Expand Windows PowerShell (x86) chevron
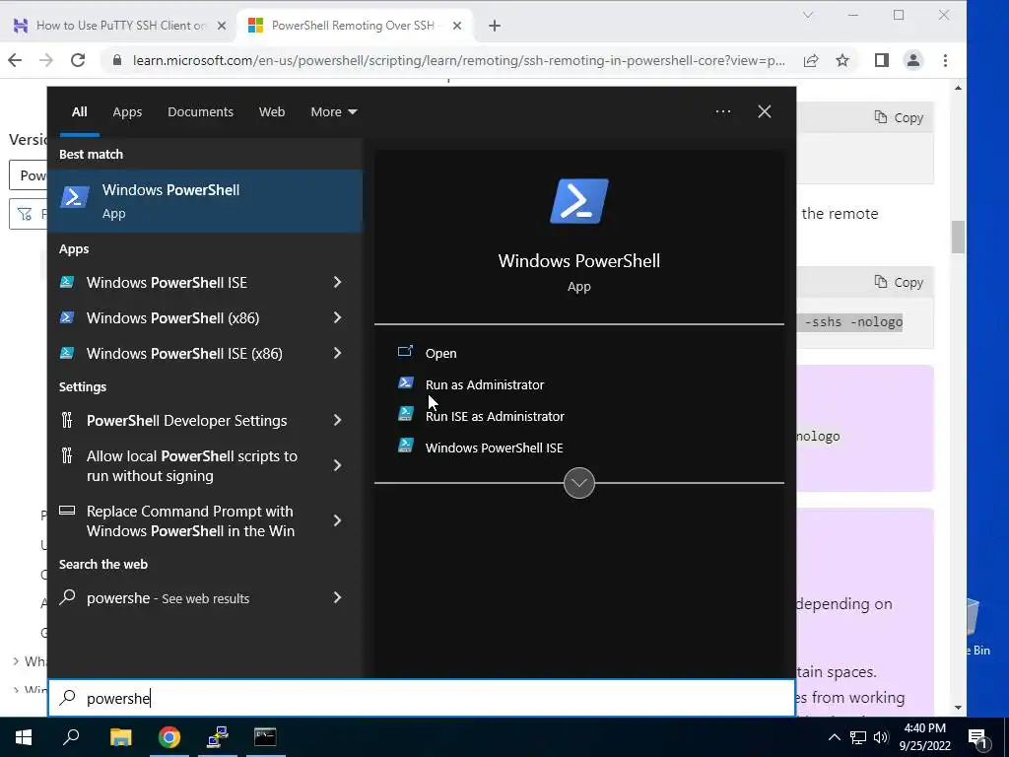This screenshot has height=757, width=1009. point(337,317)
